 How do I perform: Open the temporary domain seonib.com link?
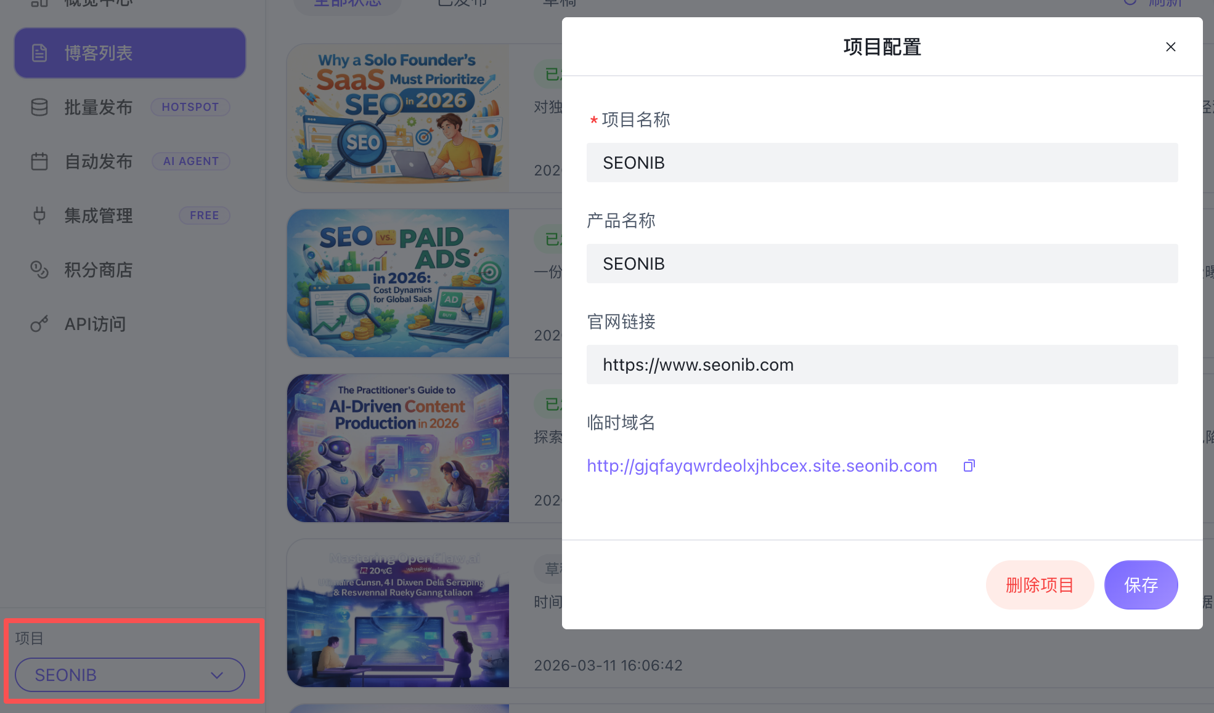pyautogui.click(x=762, y=465)
